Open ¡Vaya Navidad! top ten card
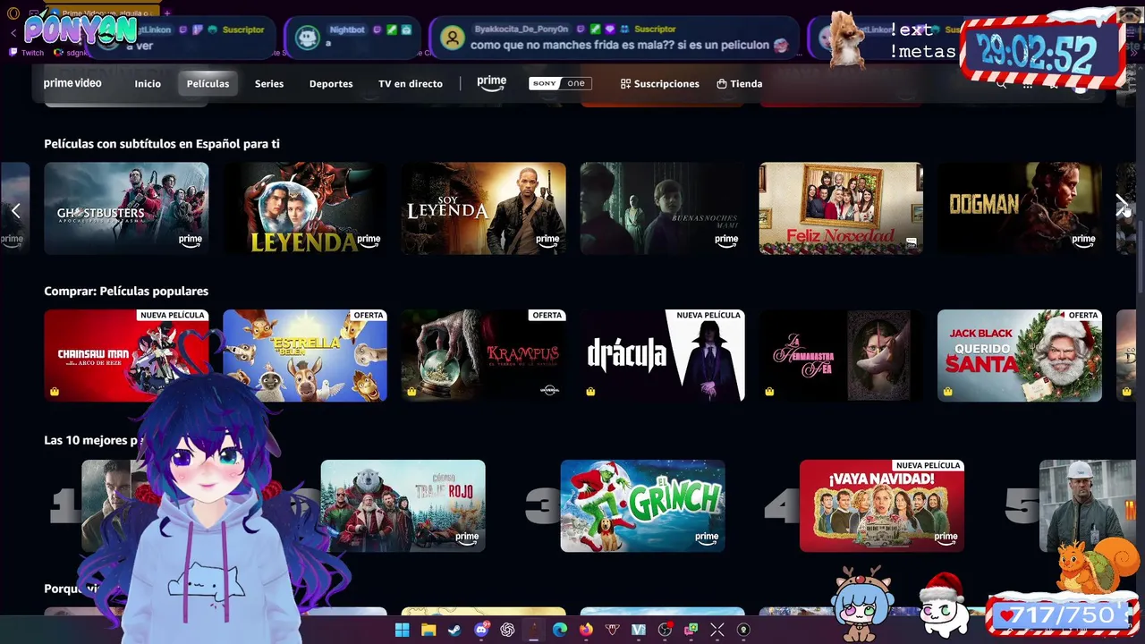The height and width of the screenshot is (644, 1145). coord(882,505)
